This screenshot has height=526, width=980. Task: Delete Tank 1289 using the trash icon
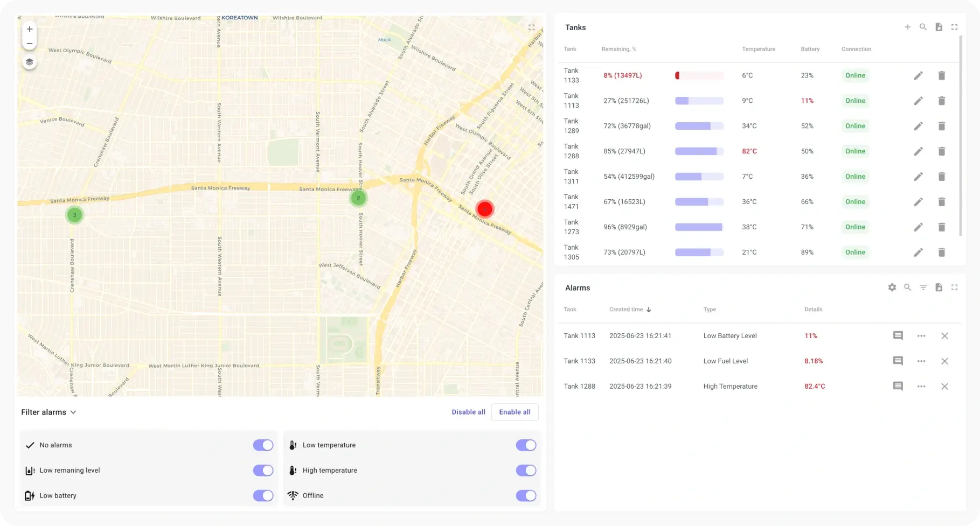pyautogui.click(x=942, y=126)
